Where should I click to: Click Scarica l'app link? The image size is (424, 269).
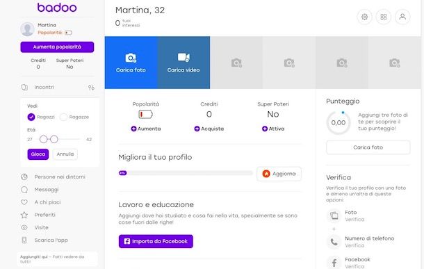point(51,240)
